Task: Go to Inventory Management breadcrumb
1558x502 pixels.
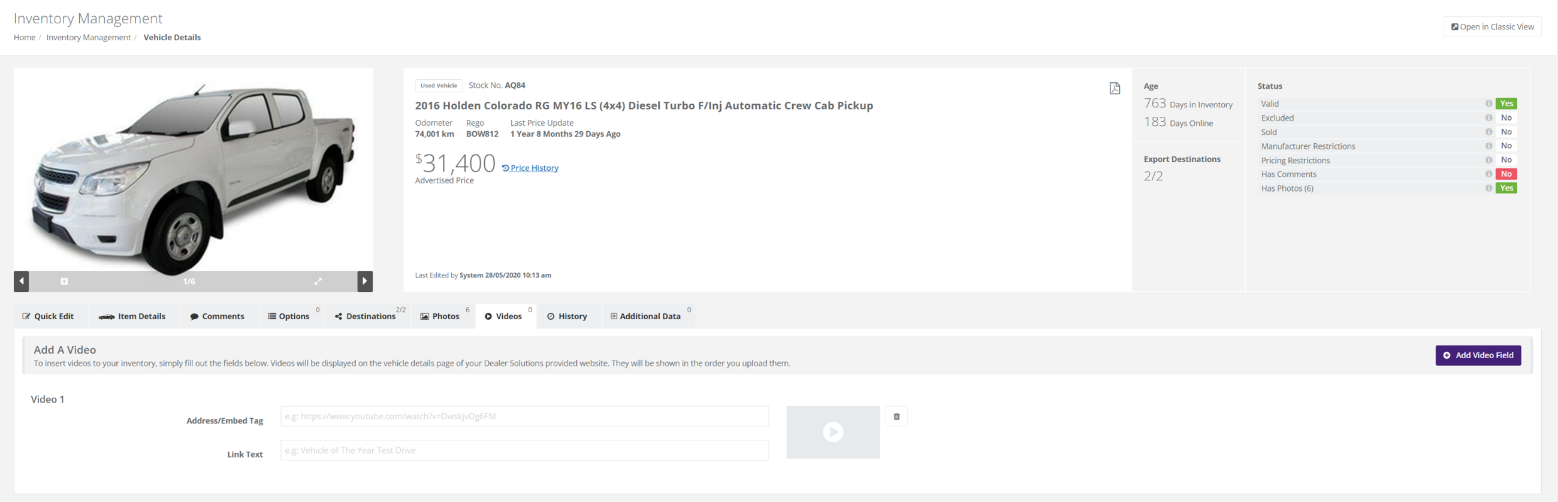Action: [x=88, y=38]
